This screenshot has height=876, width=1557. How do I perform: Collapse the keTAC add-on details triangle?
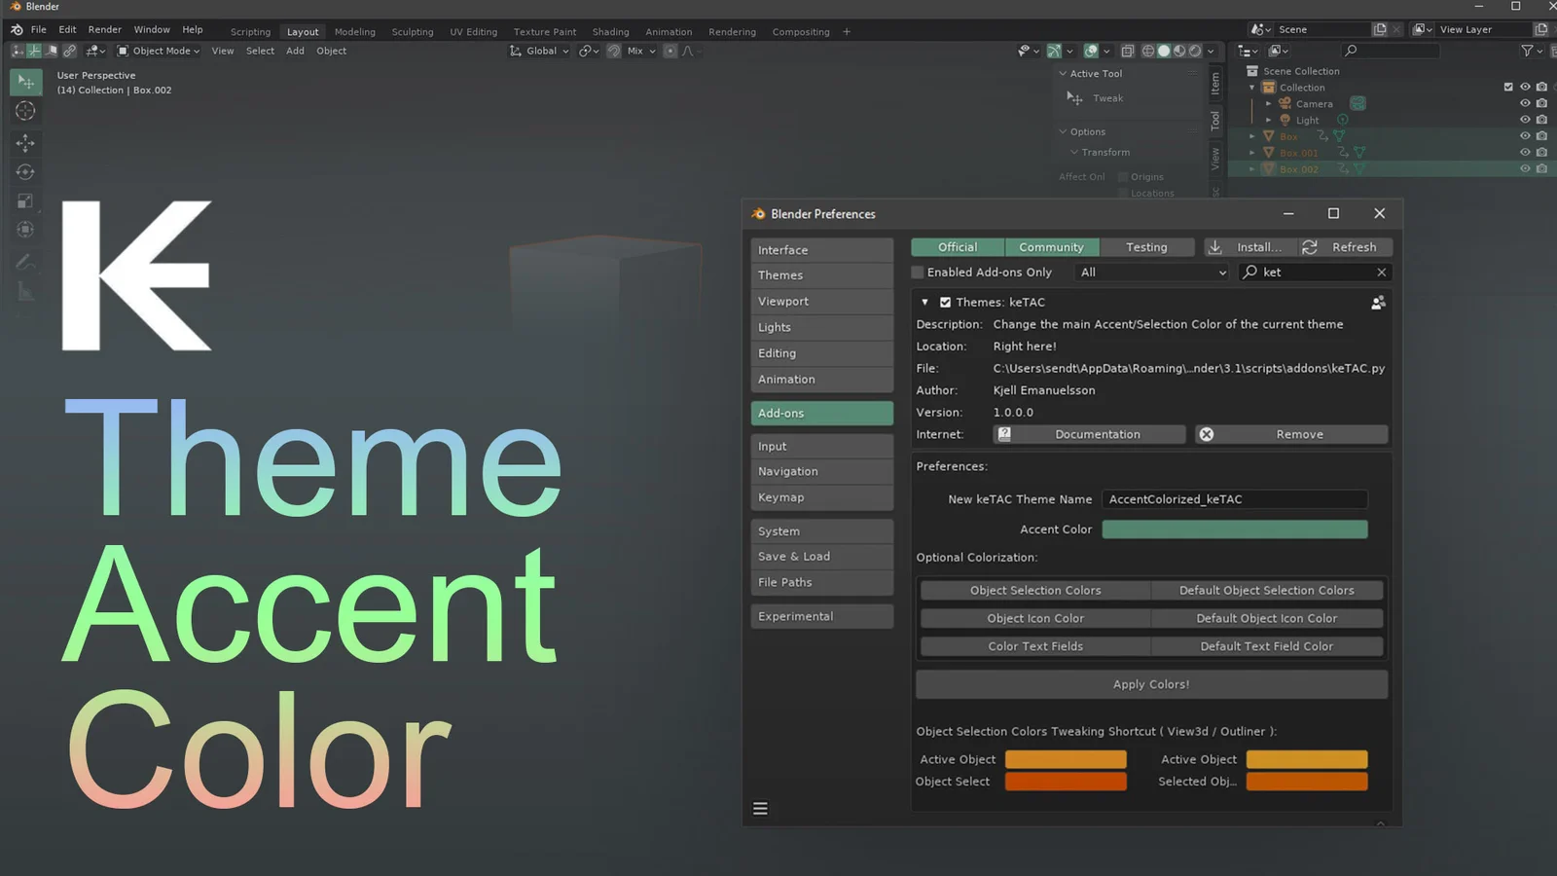924,302
